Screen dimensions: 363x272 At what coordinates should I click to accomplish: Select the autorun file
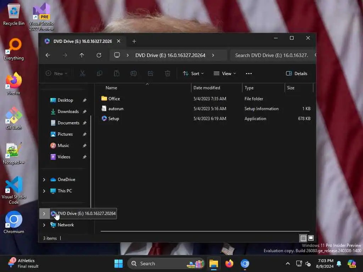[116, 109]
